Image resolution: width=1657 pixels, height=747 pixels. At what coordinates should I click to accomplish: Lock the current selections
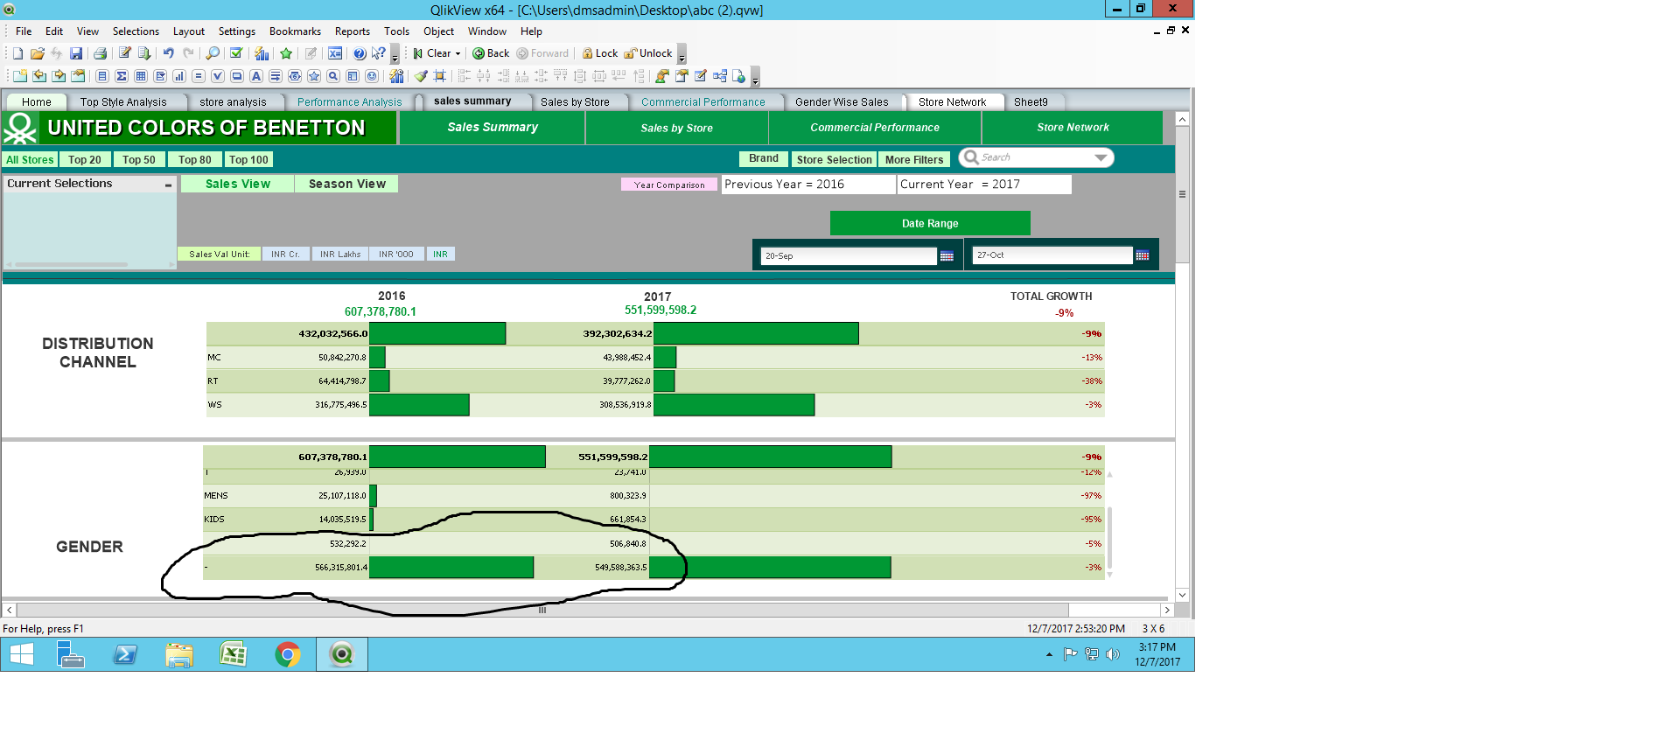(600, 53)
